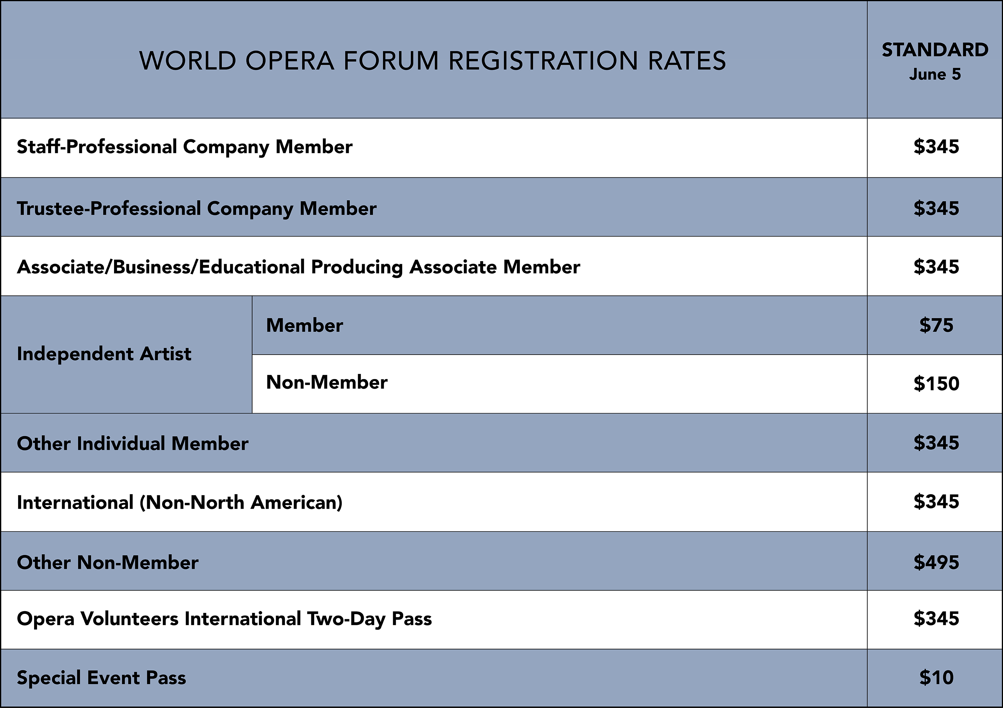This screenshot has width=1003, height=708.
Task: Click the Independent Artist category cell
Action: tap(104, 354)
